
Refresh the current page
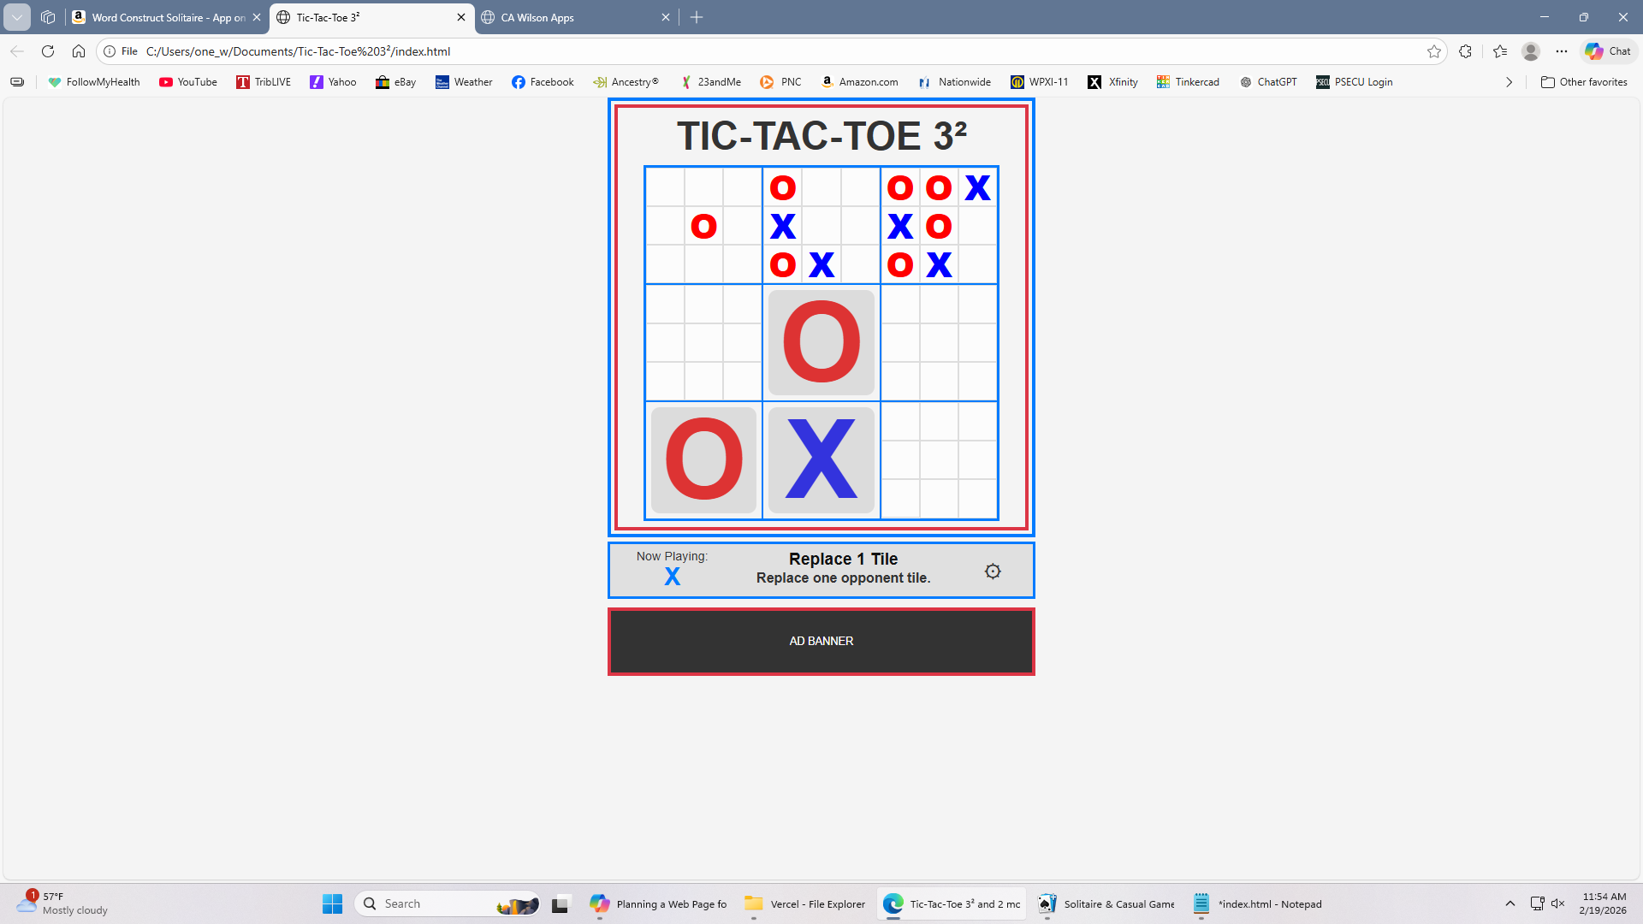pos(48,51)
